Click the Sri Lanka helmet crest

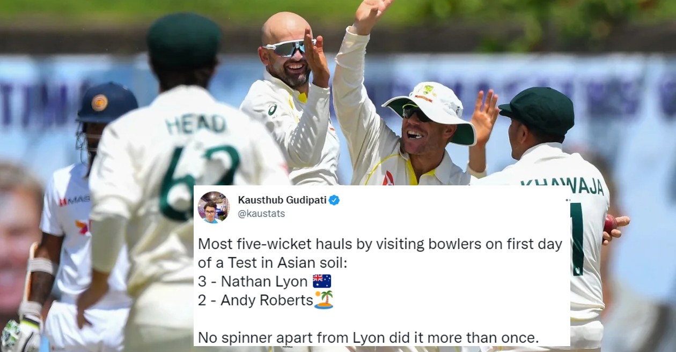[99, 102]
